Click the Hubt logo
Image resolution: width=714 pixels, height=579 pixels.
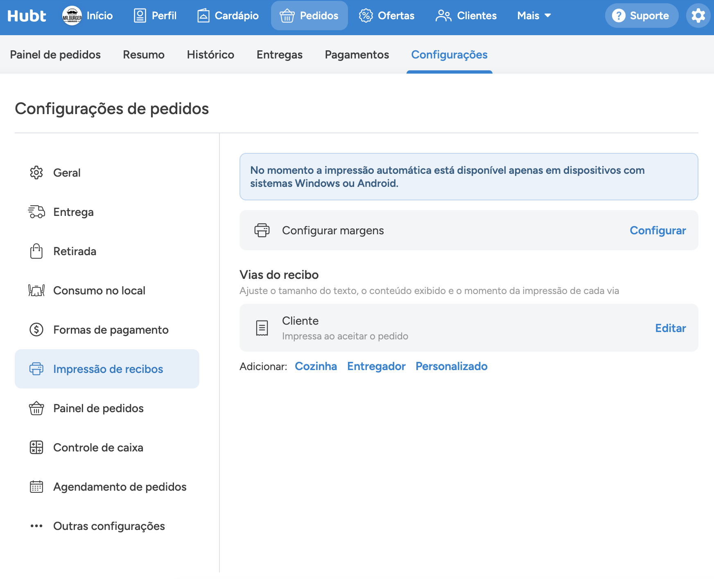point(27,16)
